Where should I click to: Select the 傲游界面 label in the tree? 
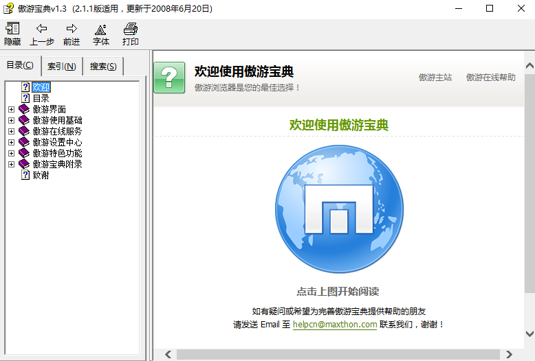(x=50, y=109)
